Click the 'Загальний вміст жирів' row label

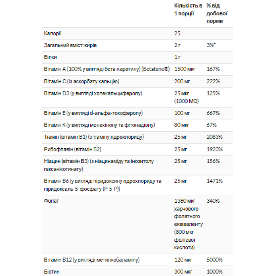pyautogui.click(x=71, y=45)
